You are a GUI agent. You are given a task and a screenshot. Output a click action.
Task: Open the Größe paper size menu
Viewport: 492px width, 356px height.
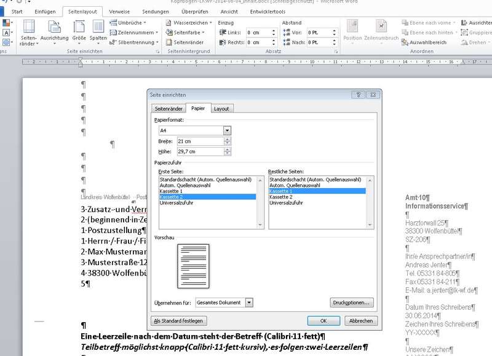79,33
